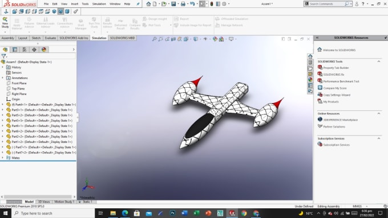The width and height of the screenshot is (388, 218).
Task: Open the File menu
Action: coord(46,4)
